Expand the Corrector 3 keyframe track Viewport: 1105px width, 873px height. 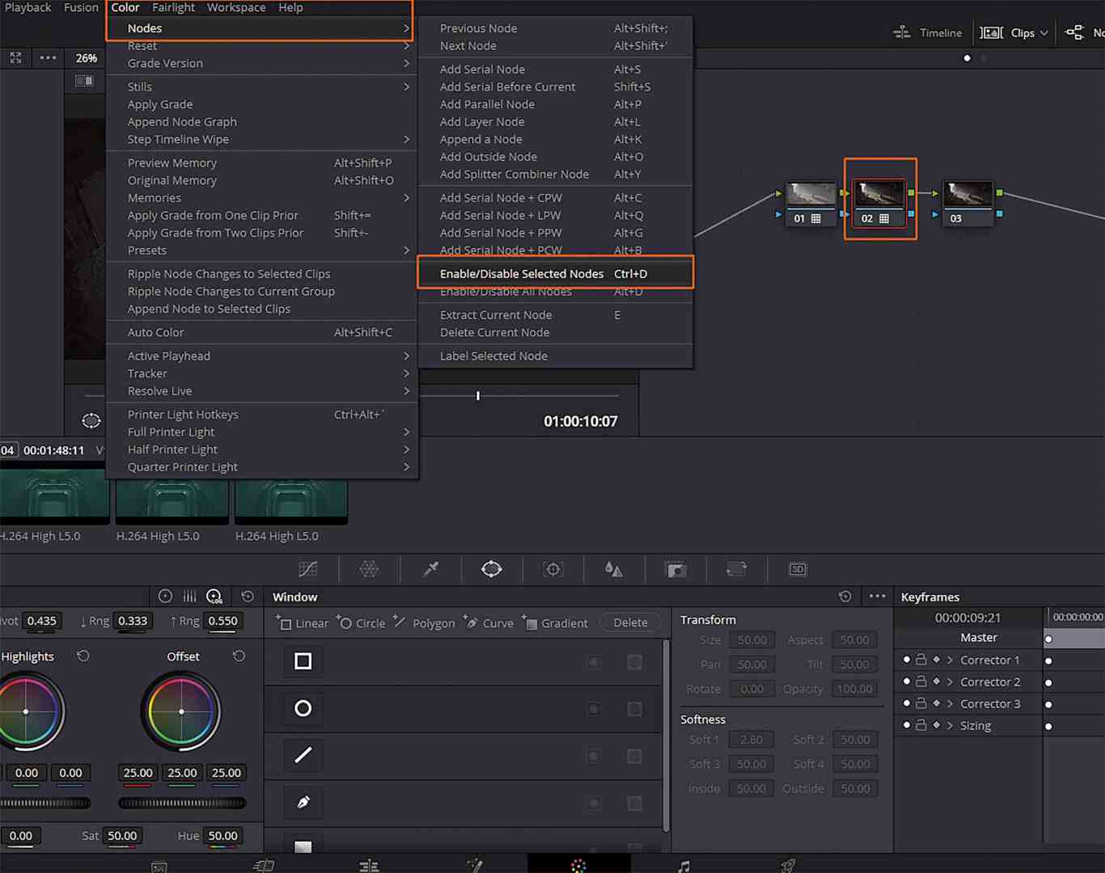(x=950, y=704)
